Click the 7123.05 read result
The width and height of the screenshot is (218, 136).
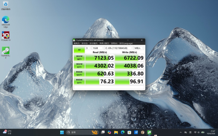click(x=100, y=58)
